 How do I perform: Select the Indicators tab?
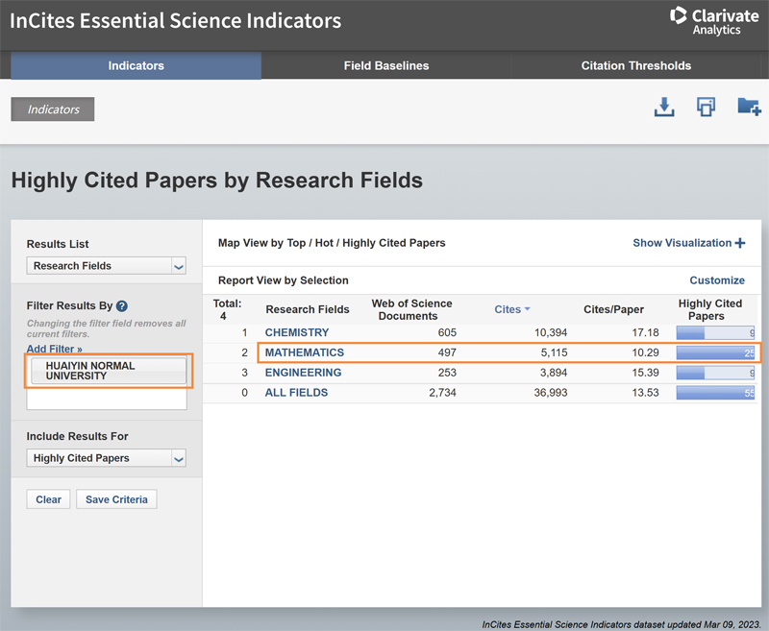click(x=136, y=65)
